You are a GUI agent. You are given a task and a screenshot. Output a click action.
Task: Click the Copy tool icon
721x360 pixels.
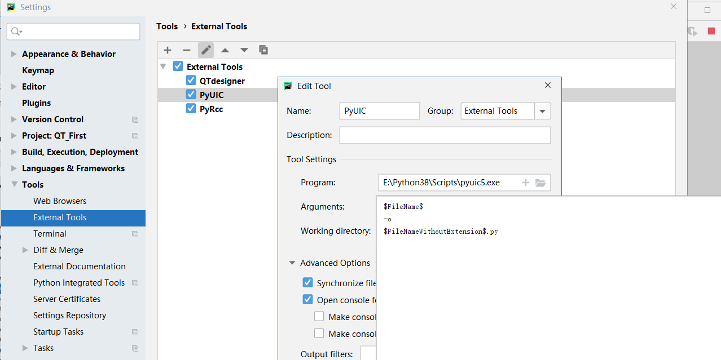[x=263, y=50]
